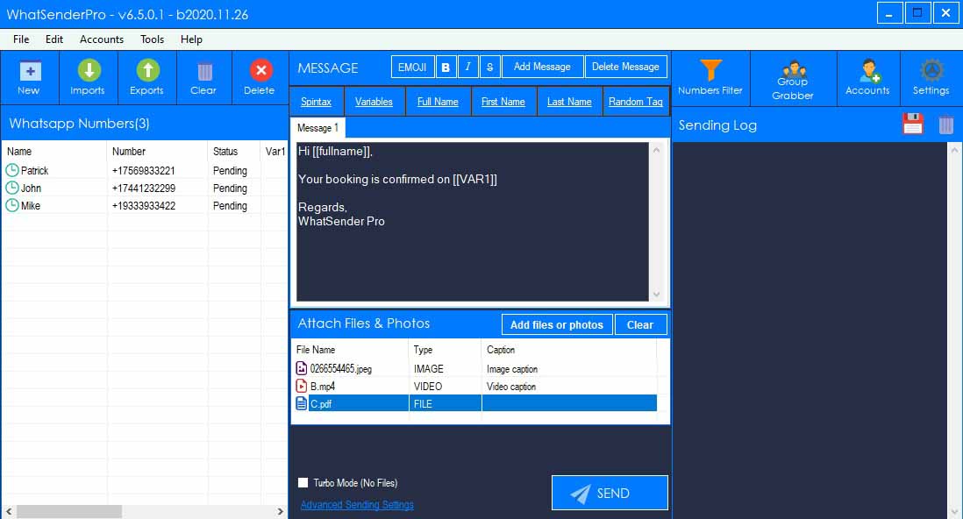The width and height of the screenshot is (963, 519).
Task: Switch to the Message 1 tab
Action: (x=317, y=126)
